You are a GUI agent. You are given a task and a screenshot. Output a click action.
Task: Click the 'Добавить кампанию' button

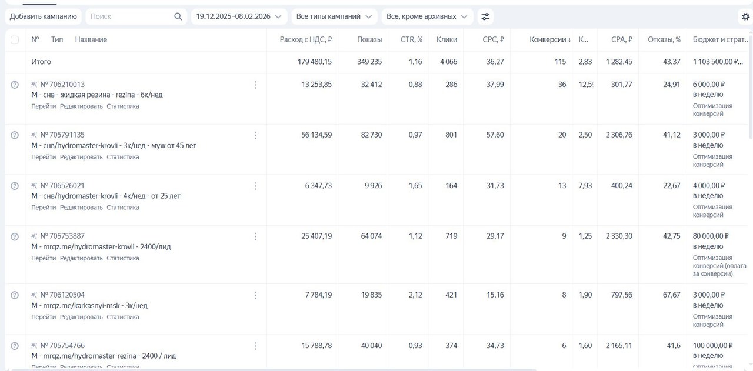pos(43,16)
